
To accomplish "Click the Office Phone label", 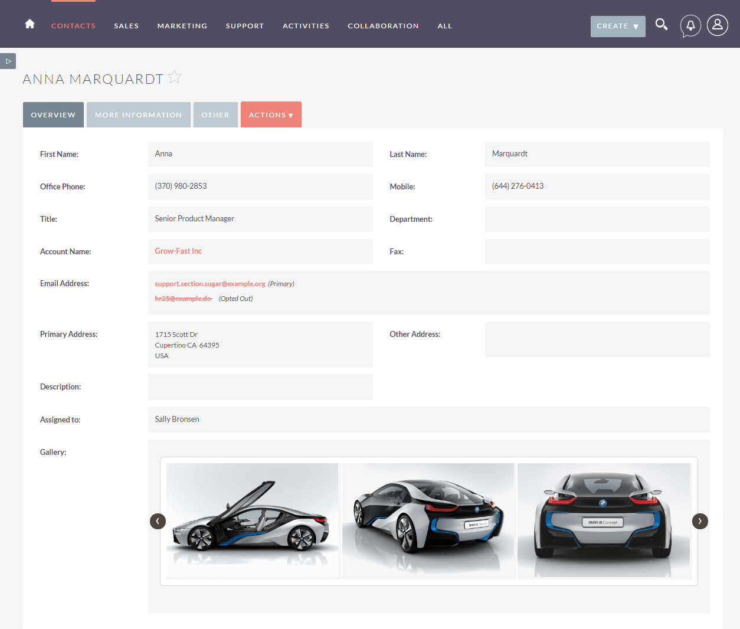I will pyautogui.click(x=63, y=187).
